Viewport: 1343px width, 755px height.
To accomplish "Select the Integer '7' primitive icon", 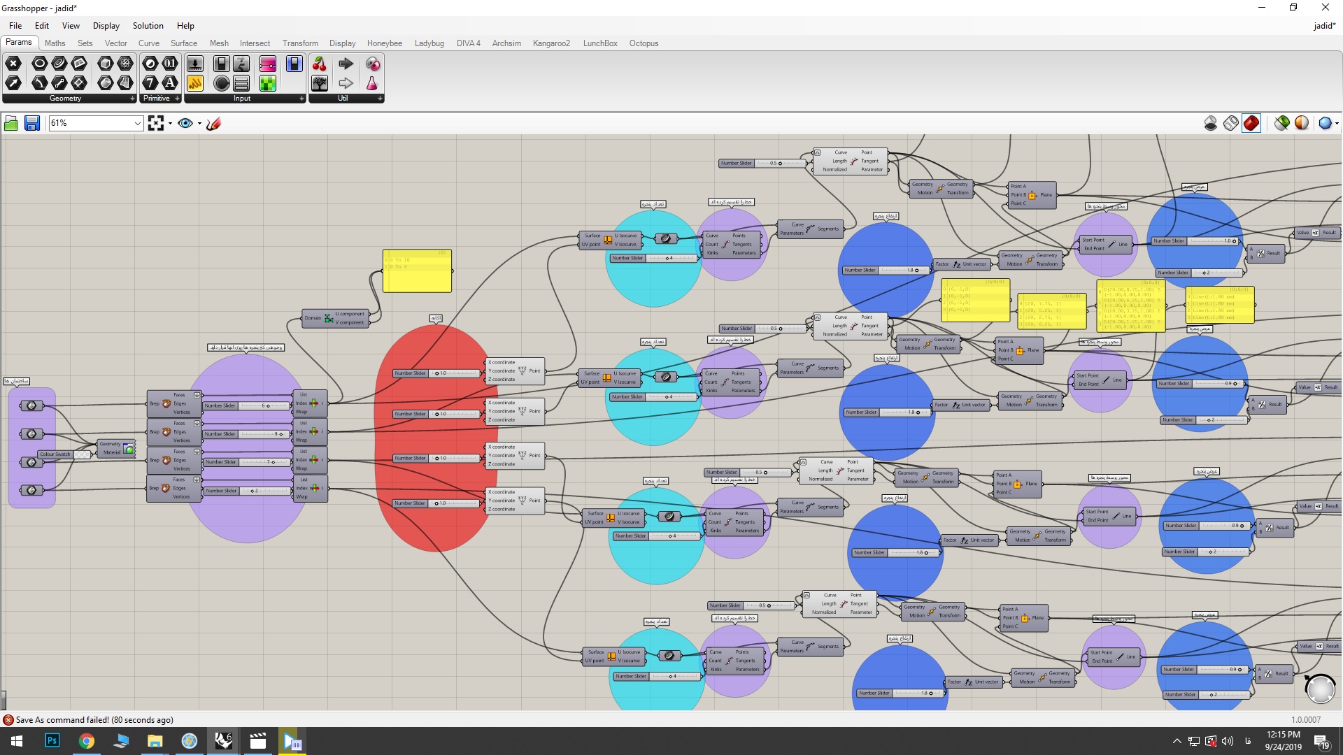I will tap(150, 83).
